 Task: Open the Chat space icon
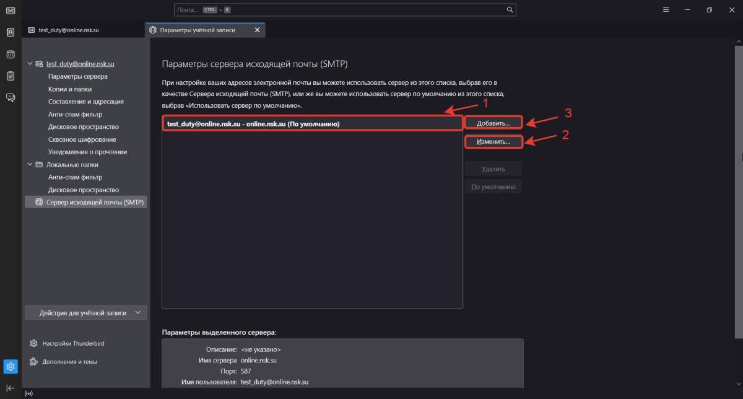pos(11,97)
